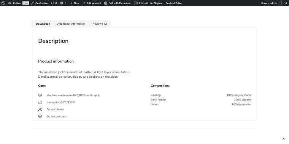Click the Description heading
This screenshot has width=289, height=144.
tap(53, 41)
